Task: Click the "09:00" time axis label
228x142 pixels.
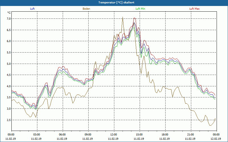Action: pyautogui.click(x=88, y=135)
